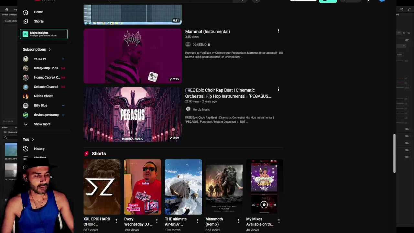Open options for Every Wednesday DJ short
This screenshot has width=414, height=233.
pyautogui.click(x=157, y=221)
